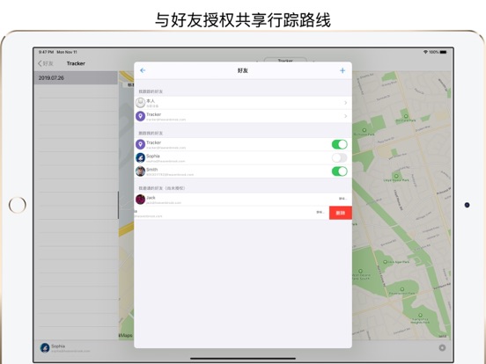Viewport: 486px width, 364px height.
Task: Tap the Jack row status label
Action: [x=342, y=199]
